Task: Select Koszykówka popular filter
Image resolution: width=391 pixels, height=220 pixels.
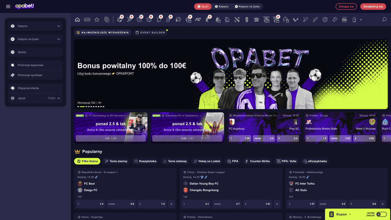Action: [x=145, y=161]
